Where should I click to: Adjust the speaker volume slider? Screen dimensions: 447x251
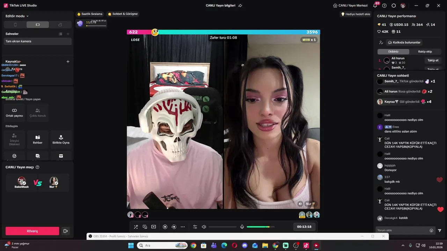222,227
